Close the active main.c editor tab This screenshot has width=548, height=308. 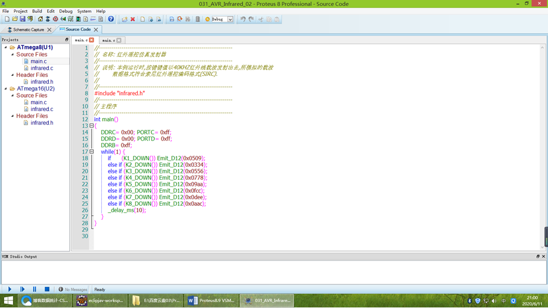coord(91,40)
